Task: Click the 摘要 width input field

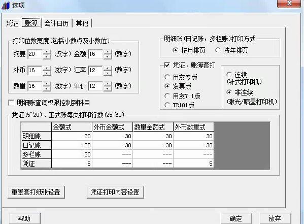Action: coord(35,54)
